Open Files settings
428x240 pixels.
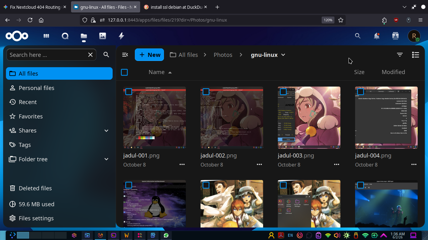59,218
